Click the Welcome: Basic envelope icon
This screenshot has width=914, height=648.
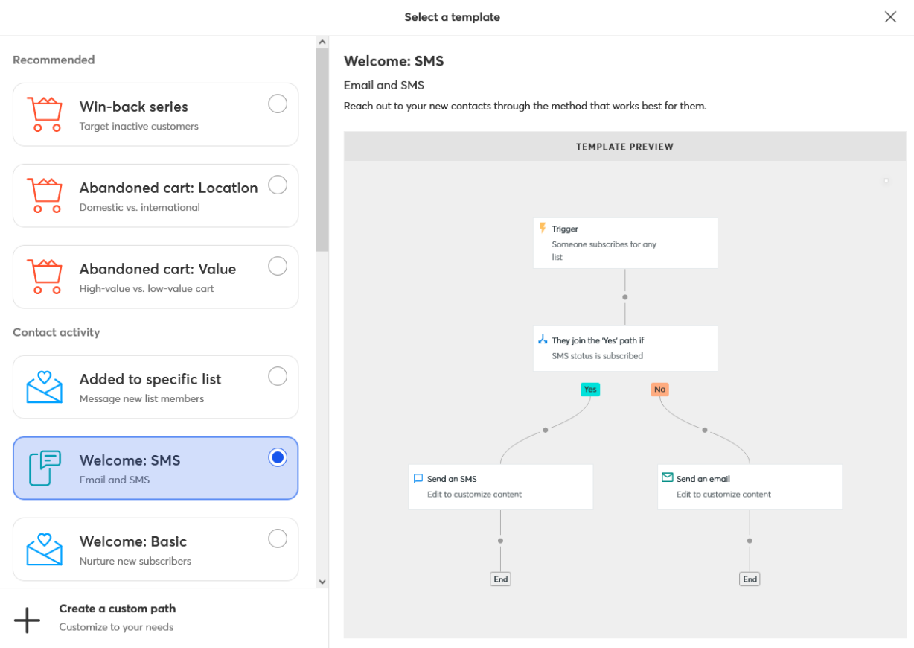45,549
